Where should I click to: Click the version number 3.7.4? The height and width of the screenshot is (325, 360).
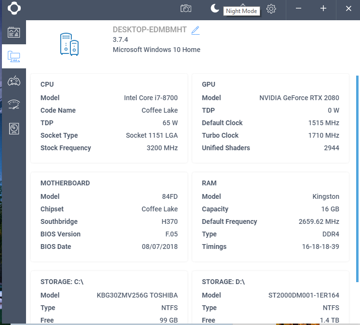pyautogui.click(x=120, y=39)
